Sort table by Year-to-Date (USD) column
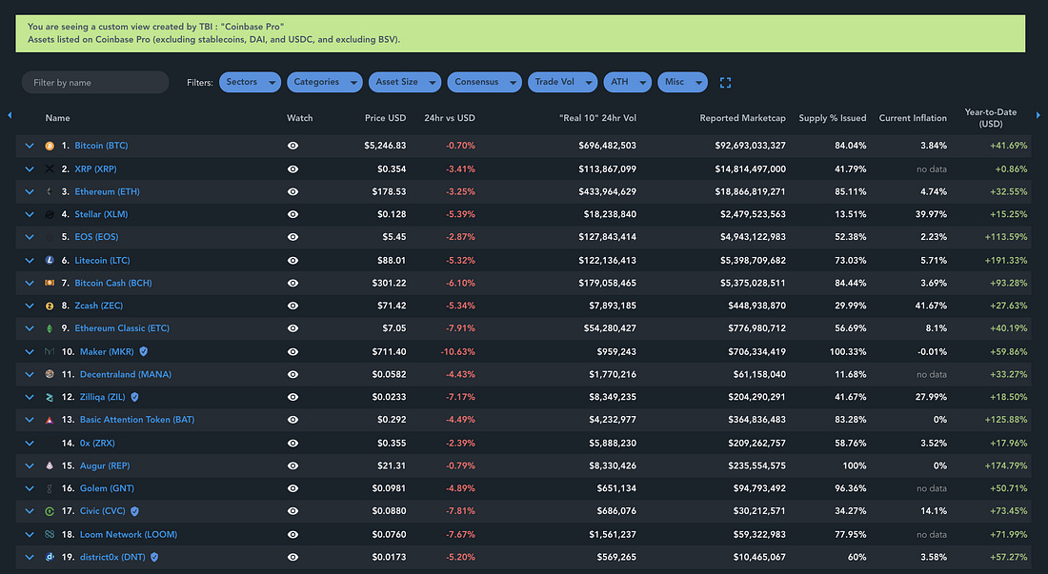 pos(991,118)
